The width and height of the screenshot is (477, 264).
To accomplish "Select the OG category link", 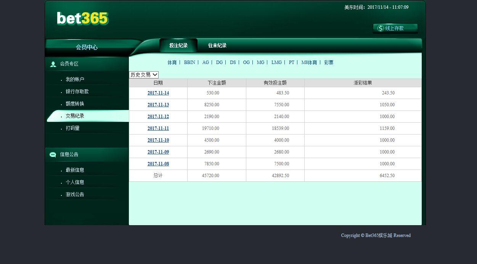I will [246, 62].
